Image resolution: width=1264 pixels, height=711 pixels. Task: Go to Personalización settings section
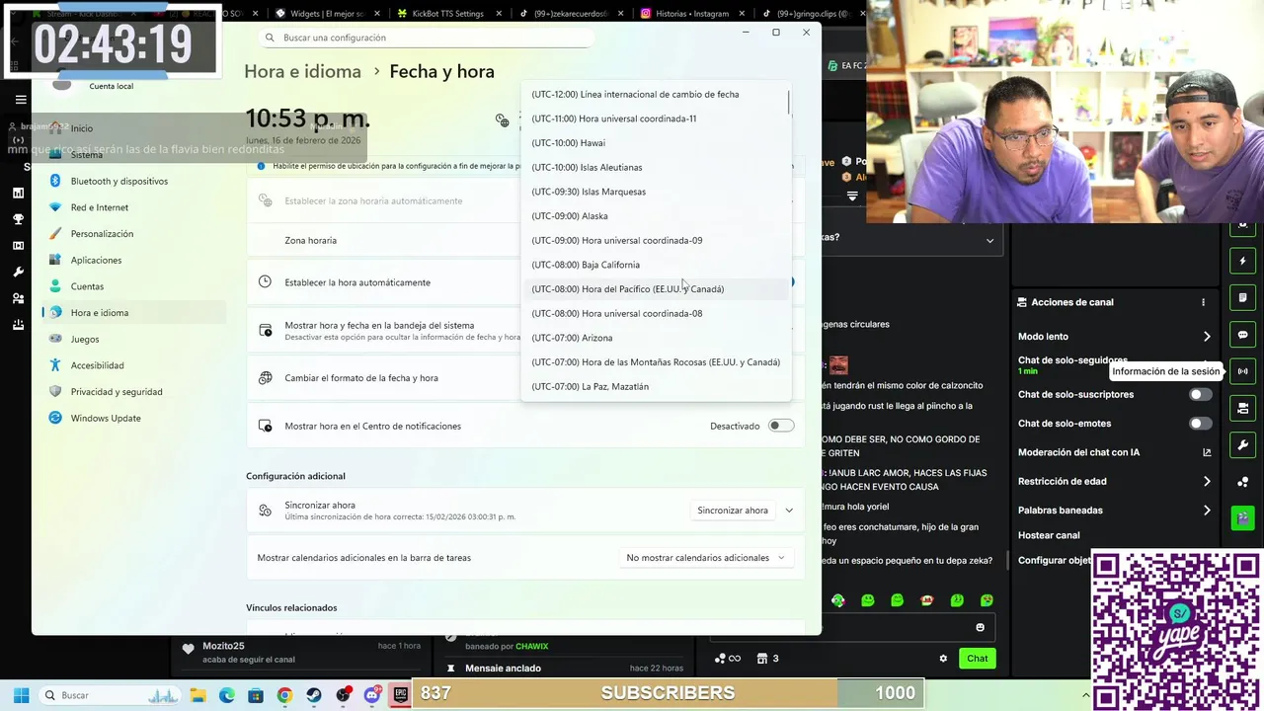pos(134,234)
